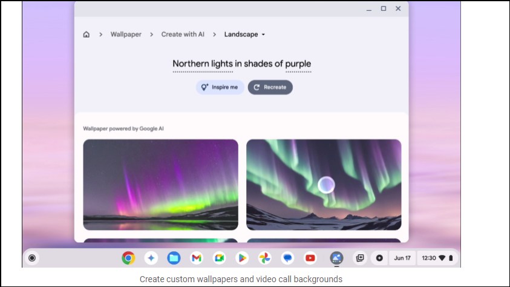The height and width of the screenshot is (287, 510).
Task: Maximize the wallpaper window
Action: (384, 9)
